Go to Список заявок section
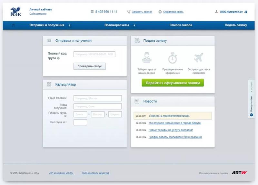Screen dimensions: 258x185 (181, 25)
